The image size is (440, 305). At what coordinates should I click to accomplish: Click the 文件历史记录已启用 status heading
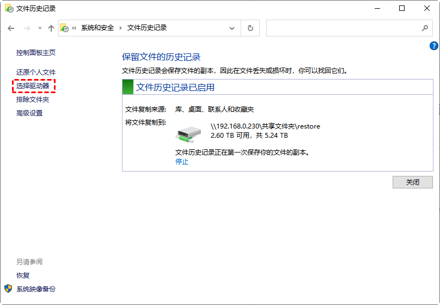pyautogui.click(x=175, y=87)
